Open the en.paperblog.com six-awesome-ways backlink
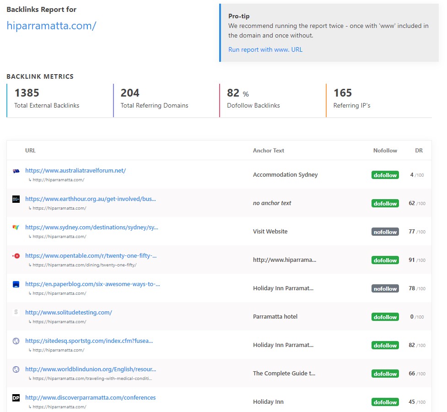447x412 pixels. pos(93,284)
